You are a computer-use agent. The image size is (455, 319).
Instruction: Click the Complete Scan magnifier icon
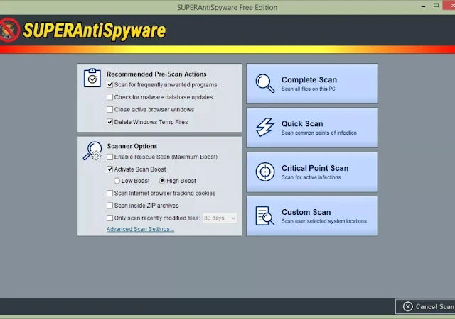pyautogui.click(x=265, y=84)
